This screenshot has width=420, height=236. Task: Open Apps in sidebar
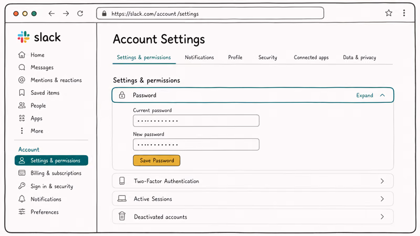point(36,119)
